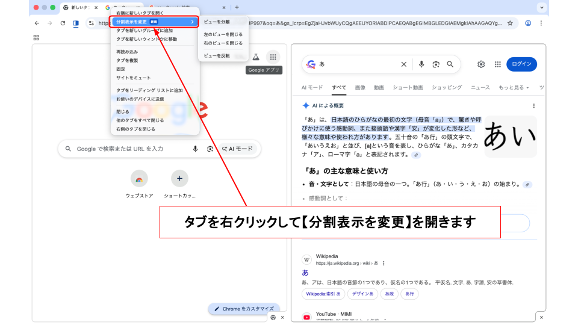This screenshot has width=578, height=325.
Task: Open Chrome three-dot menu
Action: (541, 23)
